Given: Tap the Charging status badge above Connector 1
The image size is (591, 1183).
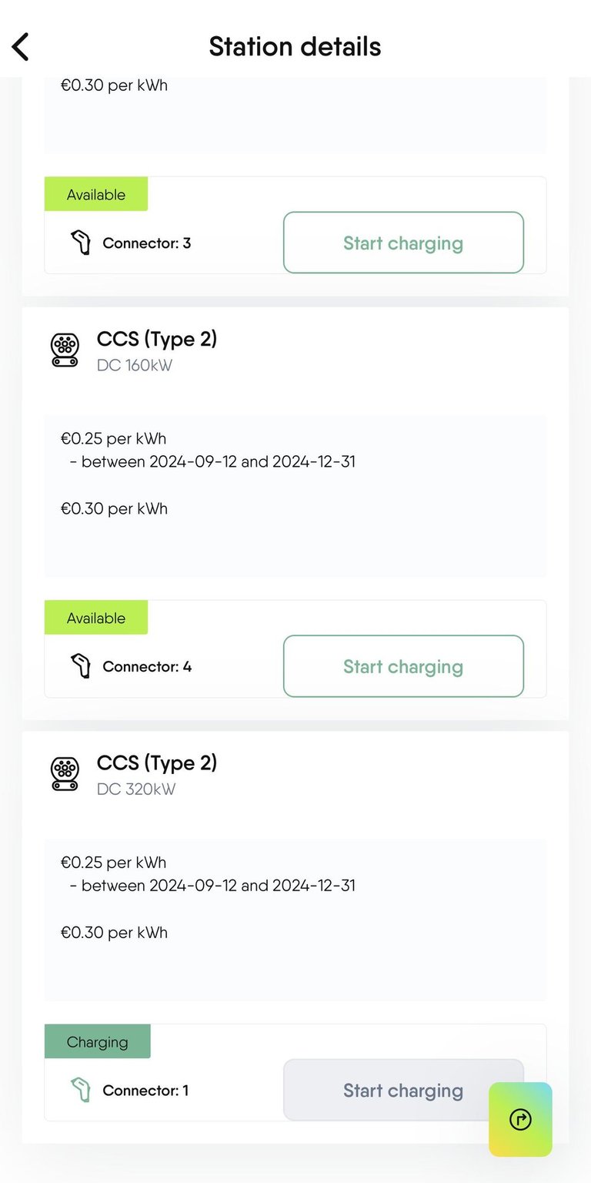Looking at the screenshot, I should (98, 1042).
